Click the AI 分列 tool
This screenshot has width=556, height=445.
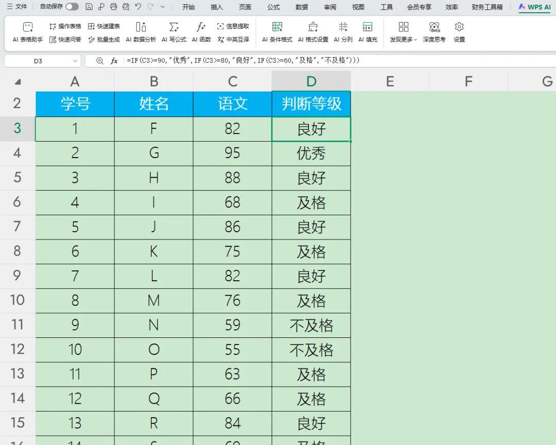pyautogui.click(x=343, y=32)
